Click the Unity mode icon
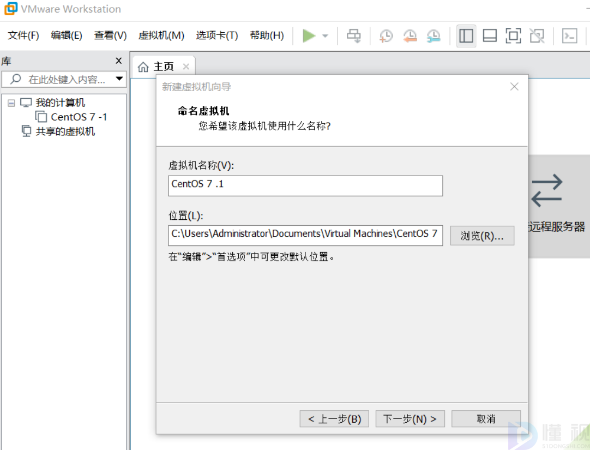Image resolution: width=590 pixels, height=450 pixels. 537,36
